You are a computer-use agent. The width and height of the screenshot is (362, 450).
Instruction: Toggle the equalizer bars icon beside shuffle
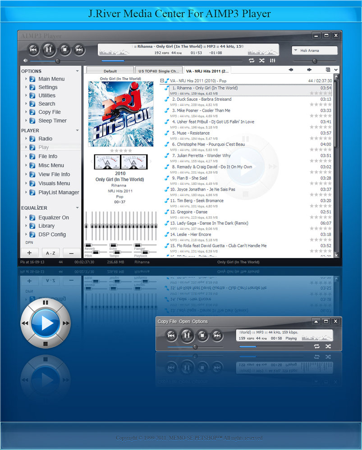pyautogui.click(x=272, y=61)
